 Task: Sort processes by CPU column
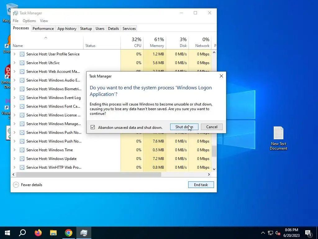point(132,42)
